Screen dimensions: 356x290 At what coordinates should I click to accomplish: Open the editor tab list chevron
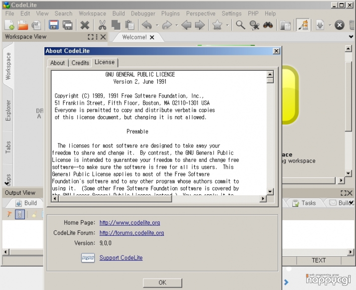[x=351, y=36]
